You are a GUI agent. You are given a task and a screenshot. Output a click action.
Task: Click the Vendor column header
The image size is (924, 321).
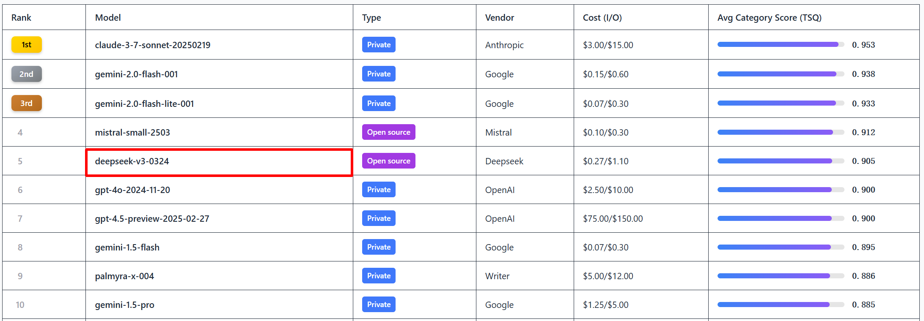500,18
